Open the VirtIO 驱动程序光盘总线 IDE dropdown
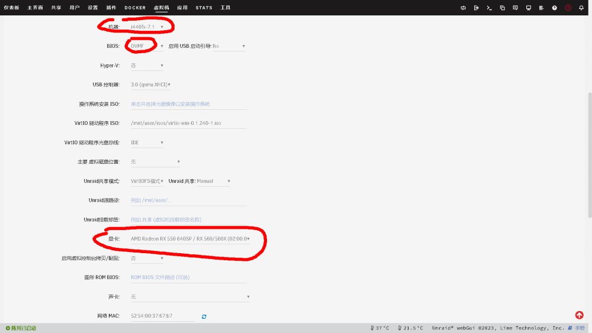Image resolution: width=592 pixels, height=333 pixels. click(x=147, y=143)
